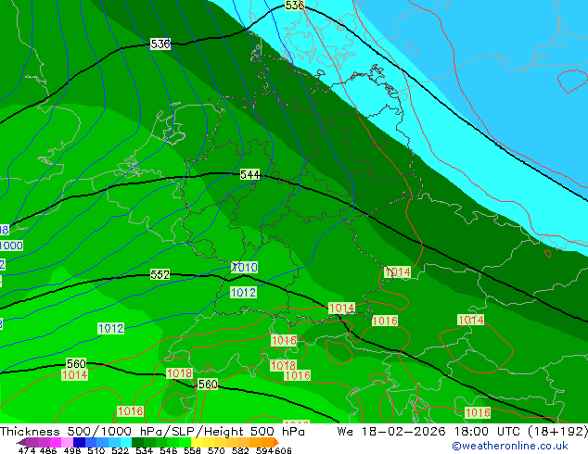Select the blue 1012 label just below 1010

243,293
